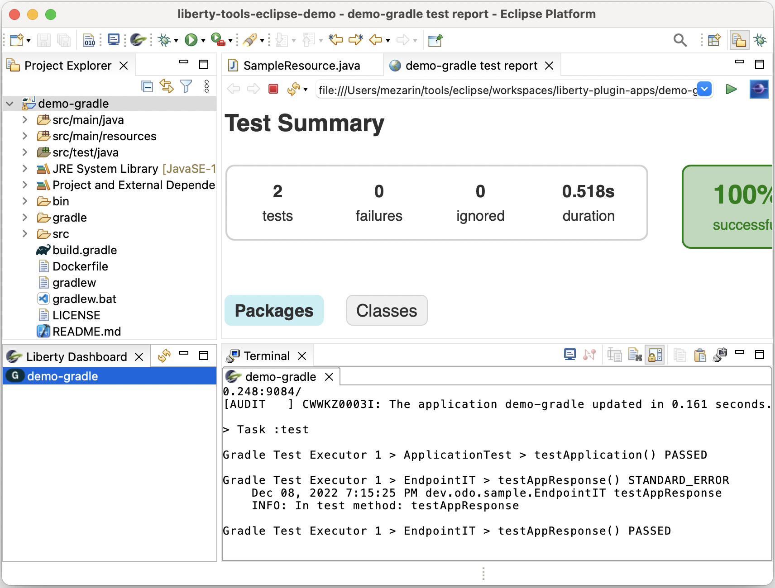Go to last edit location

tap(336, 40)
